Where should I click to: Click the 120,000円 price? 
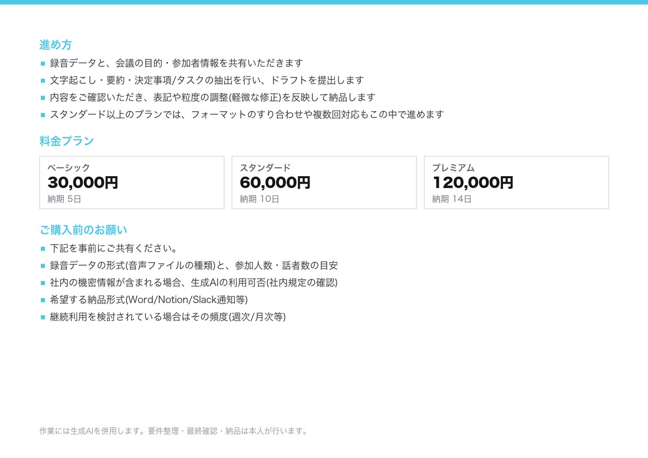click(x=473, y=183)
